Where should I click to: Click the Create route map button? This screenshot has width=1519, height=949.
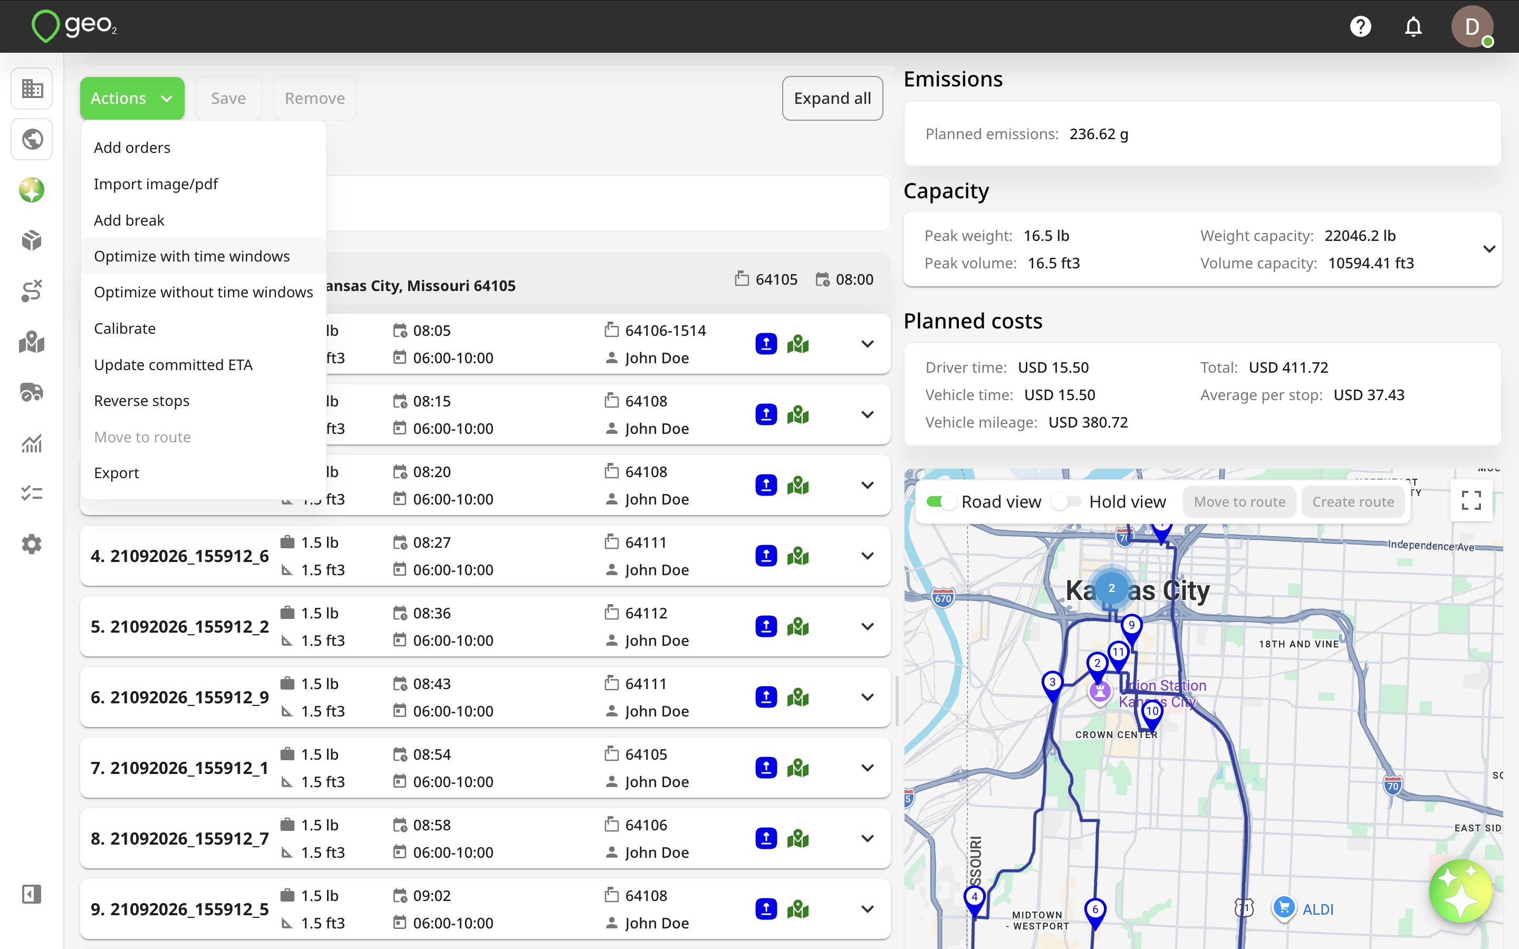(1353, 501)
